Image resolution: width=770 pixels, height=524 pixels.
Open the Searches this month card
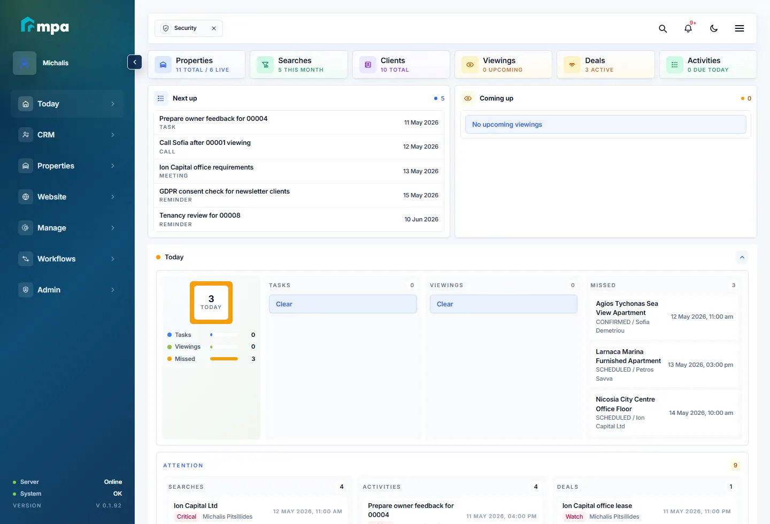299,65
